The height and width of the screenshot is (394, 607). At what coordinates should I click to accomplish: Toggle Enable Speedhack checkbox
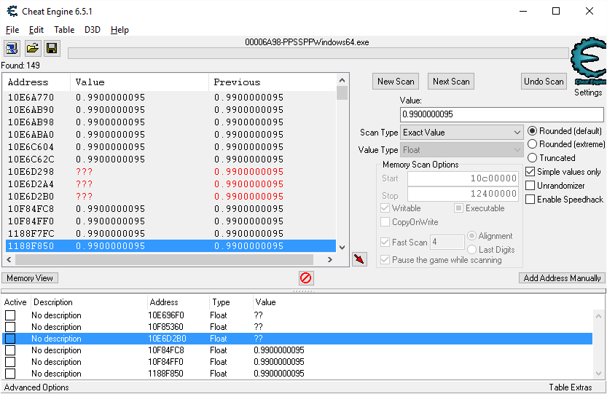[530, 200]
